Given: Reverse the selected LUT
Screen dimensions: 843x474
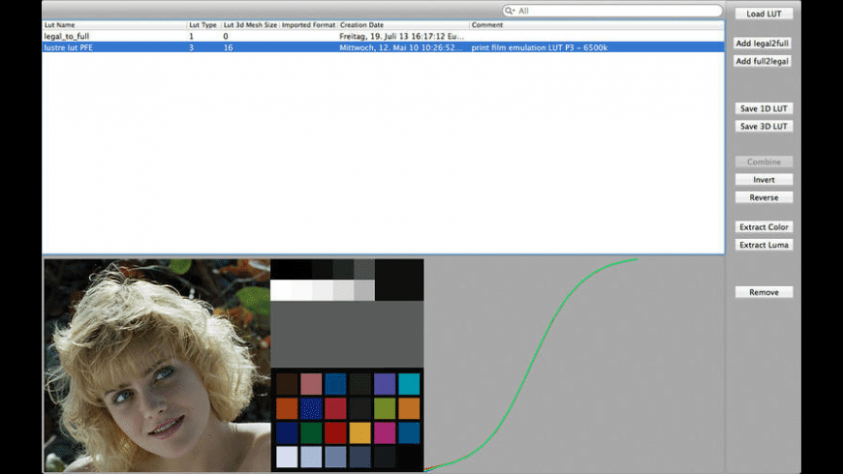Looking at the screenshot, I should pos(764,197).
